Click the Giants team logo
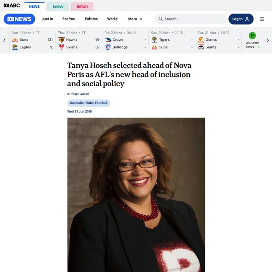Viewport: 272px width, 272px height. click(201, 40)
